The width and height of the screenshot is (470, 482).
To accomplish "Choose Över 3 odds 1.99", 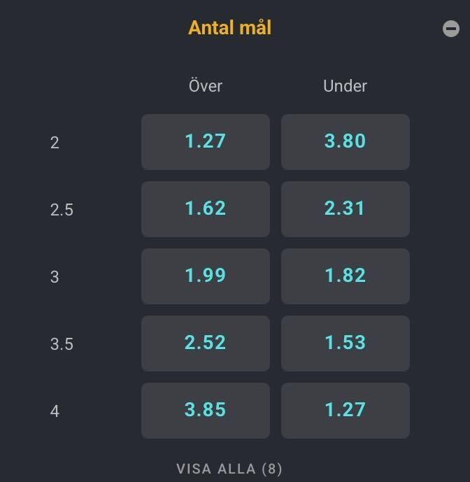I will pyautogui.click(x=206, y=276).
